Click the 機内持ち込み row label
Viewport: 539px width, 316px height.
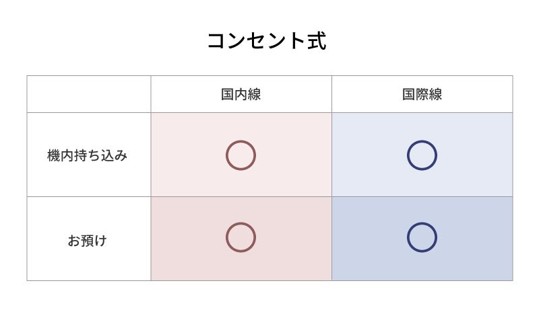88,155
